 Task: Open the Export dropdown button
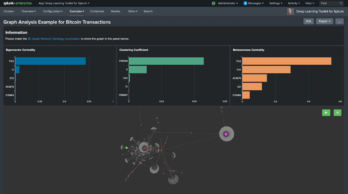(325, 21)
